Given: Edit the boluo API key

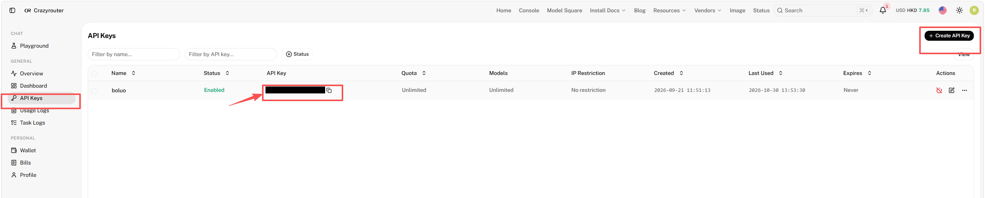Looking at the screenshot, I should pyautogui.click(x=952, y=90).
